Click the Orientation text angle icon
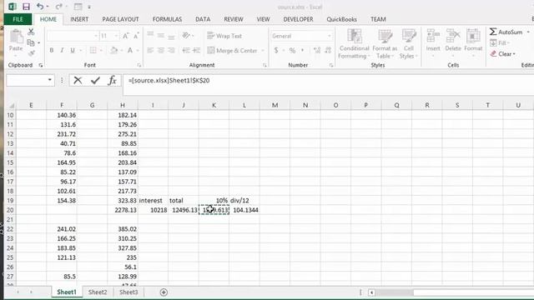The image size is (534, 300). point(186,35)
